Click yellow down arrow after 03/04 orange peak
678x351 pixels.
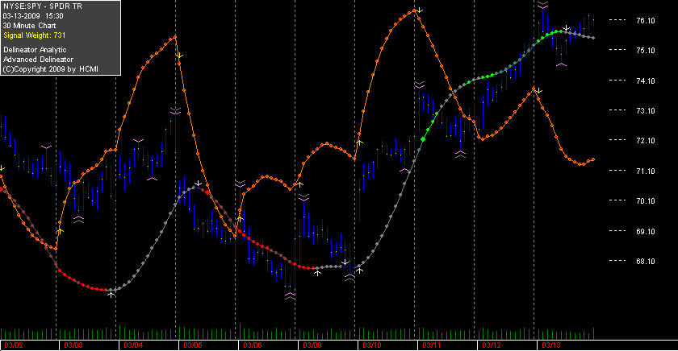coord(180,56)
